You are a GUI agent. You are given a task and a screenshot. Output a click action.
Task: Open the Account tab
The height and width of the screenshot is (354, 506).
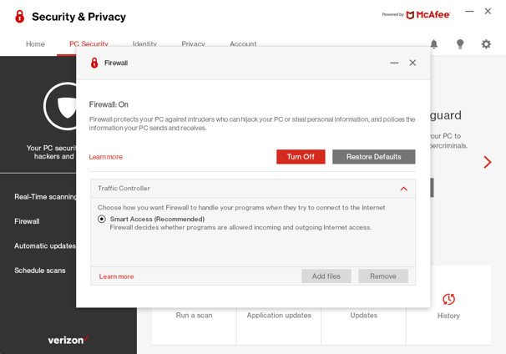click(243, 44)
